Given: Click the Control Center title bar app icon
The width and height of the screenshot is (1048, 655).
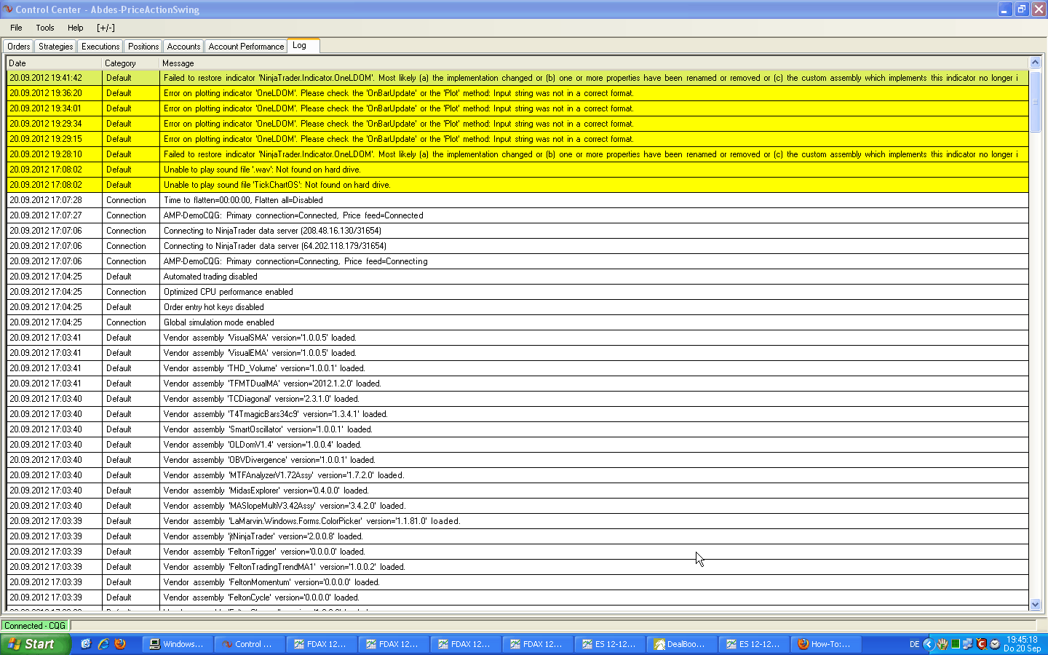Looking at the screenshot, I should tap(7, 9).
